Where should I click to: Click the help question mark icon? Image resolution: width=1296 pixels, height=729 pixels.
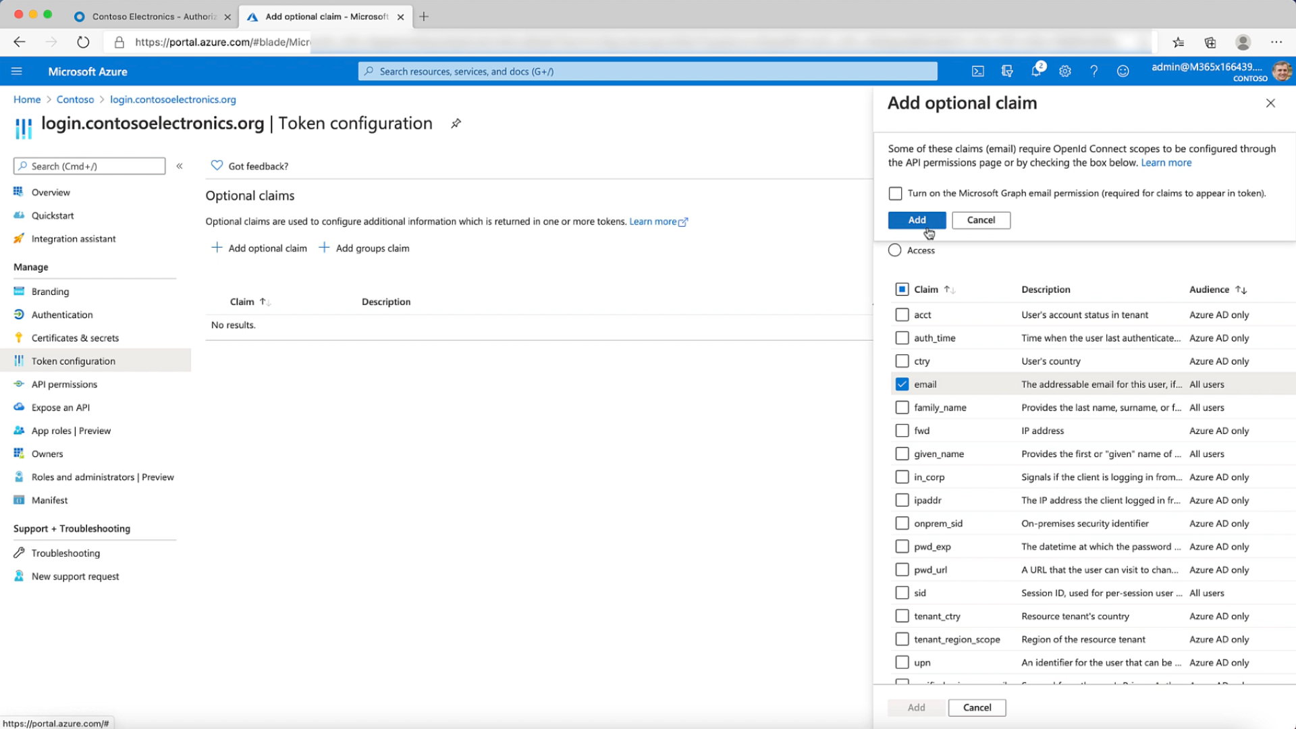[1093, 72]
